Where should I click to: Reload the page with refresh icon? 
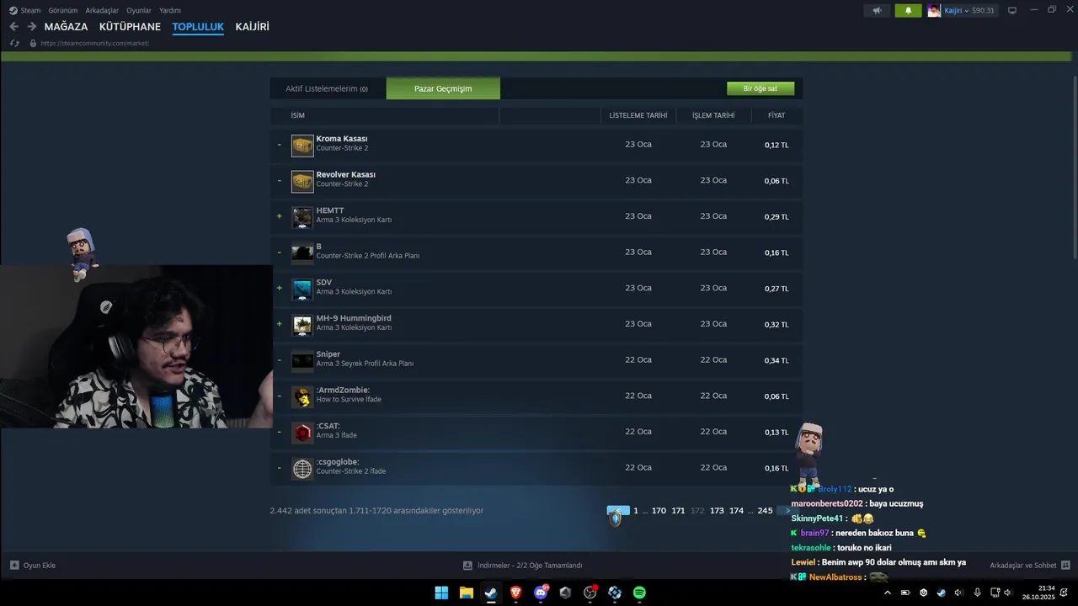pos(14,43)
